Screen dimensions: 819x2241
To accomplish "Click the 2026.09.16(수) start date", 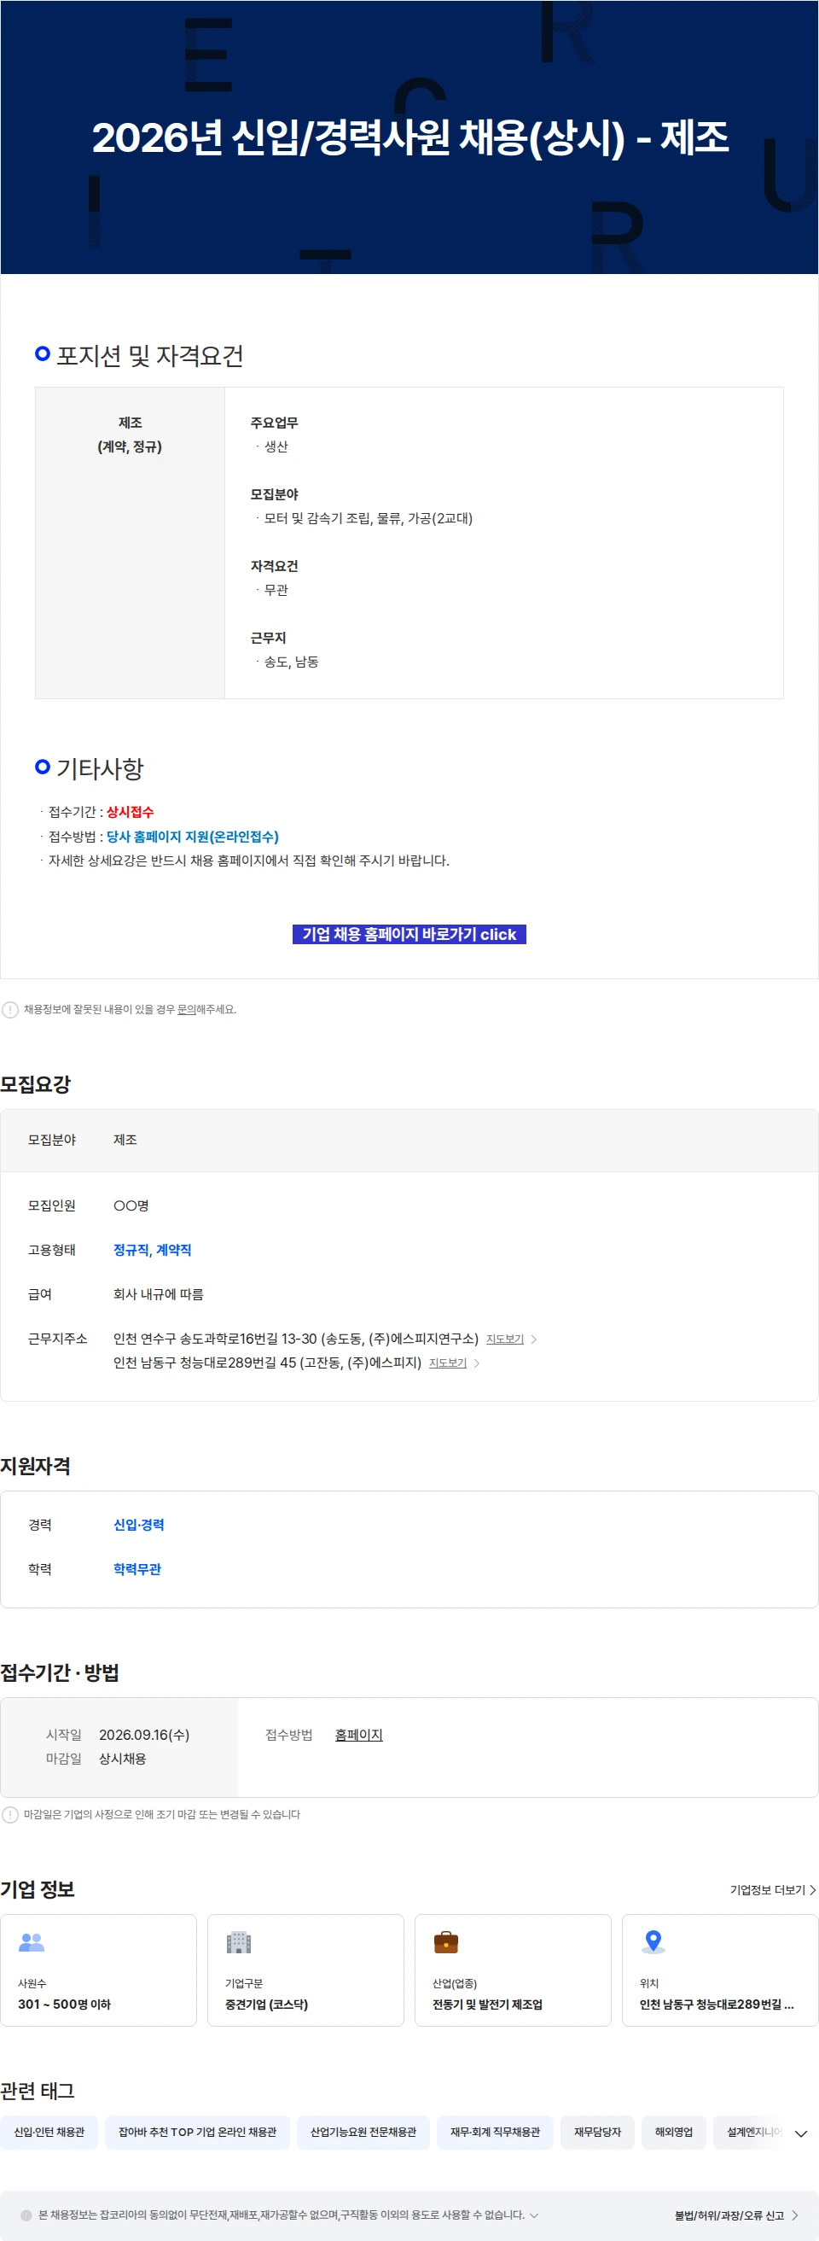I will point(144,1735).
